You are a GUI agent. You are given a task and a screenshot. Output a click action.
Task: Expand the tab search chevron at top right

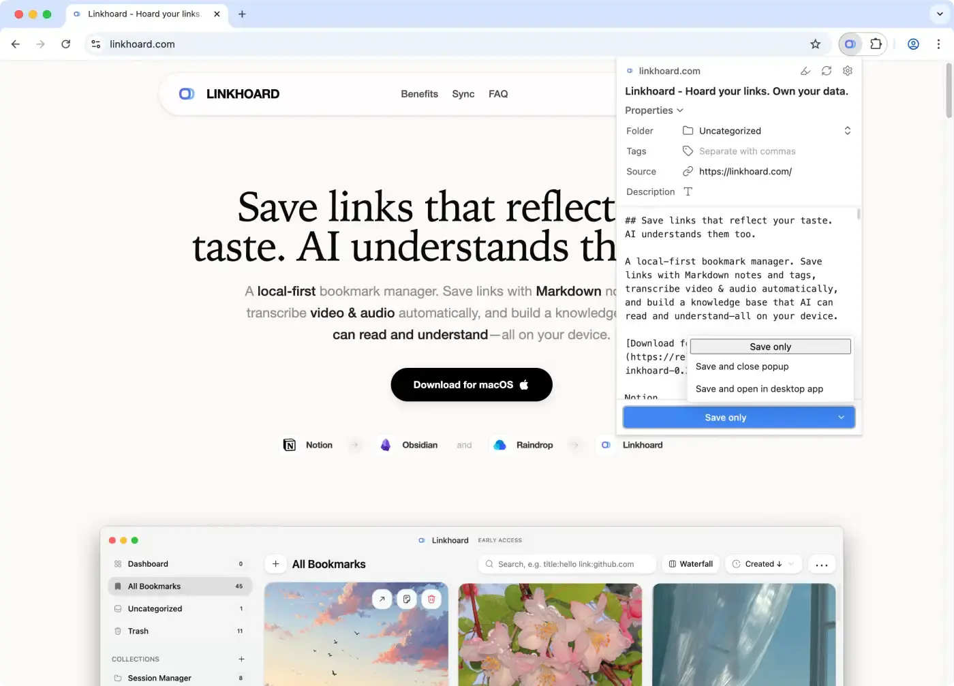coord(940,14)
